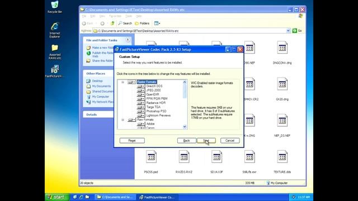Collapse File and Folder Tasks panel
358x201 pixels.
tap(128, 40)
